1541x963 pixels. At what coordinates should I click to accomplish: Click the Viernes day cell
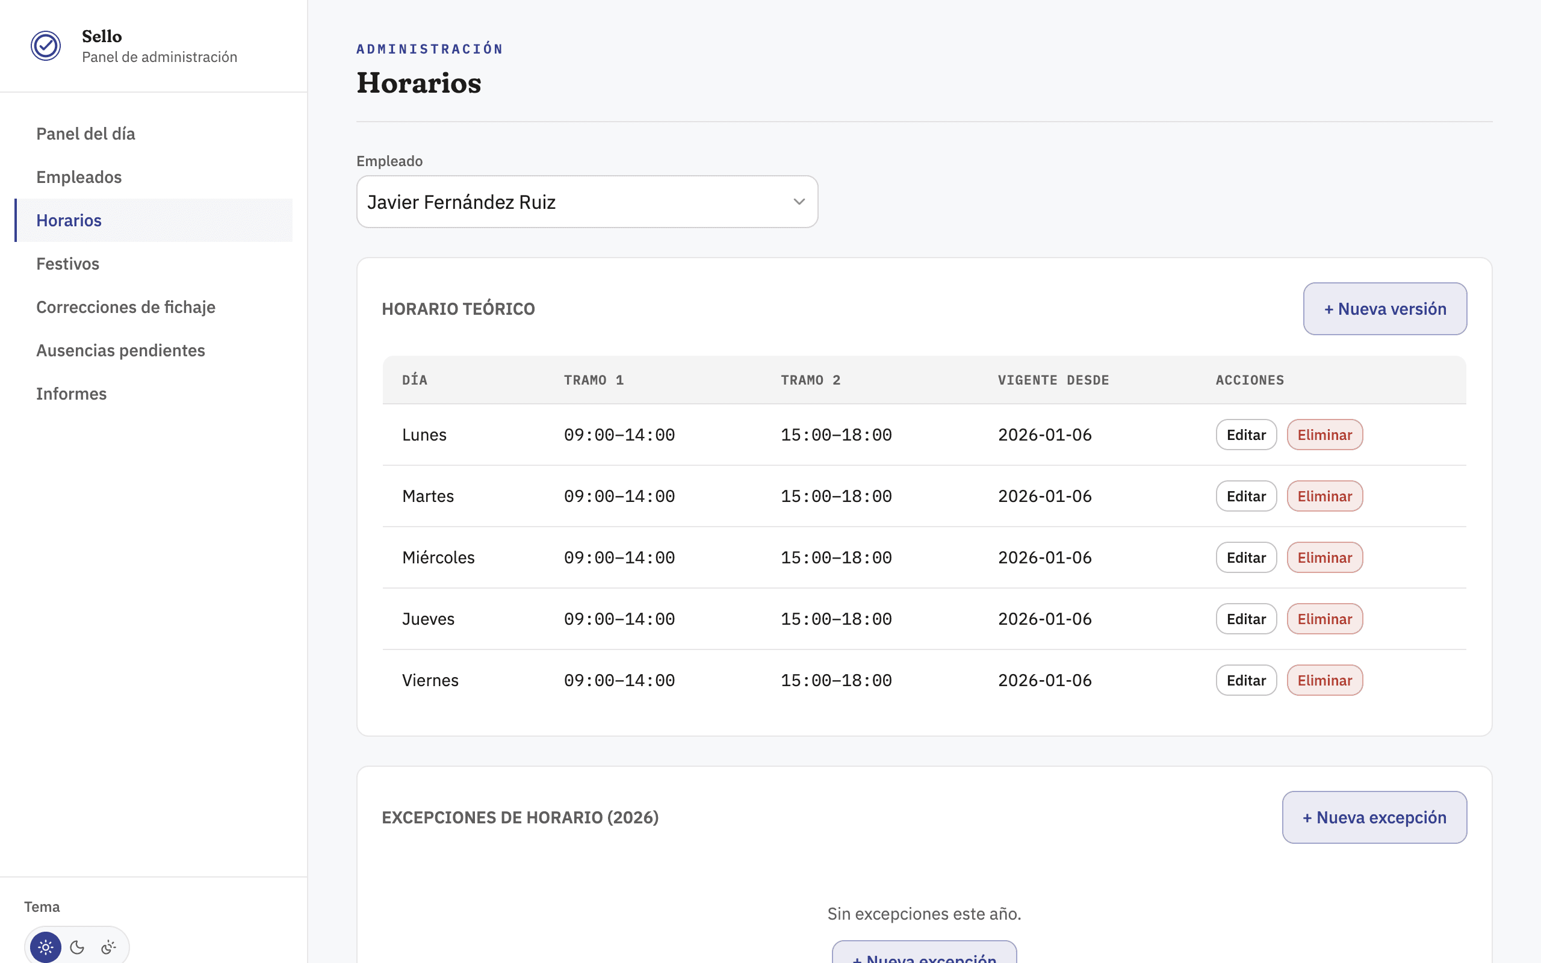[430, 680]
